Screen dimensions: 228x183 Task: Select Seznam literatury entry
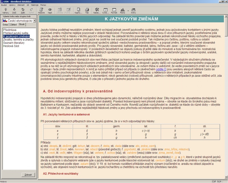[x=14, y=43]
